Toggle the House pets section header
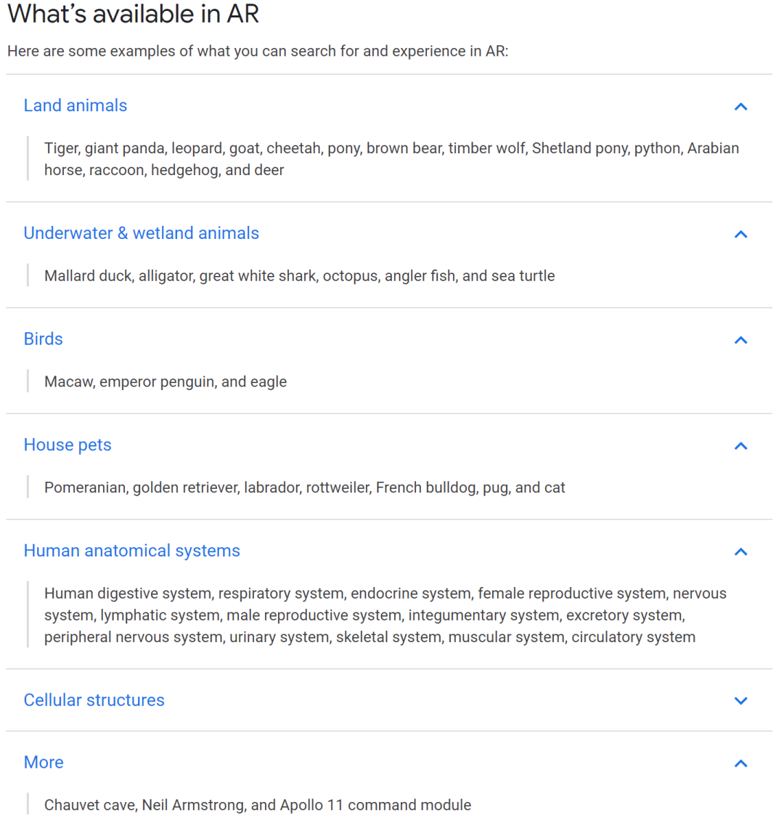The image size is (784, 826). 68,445
